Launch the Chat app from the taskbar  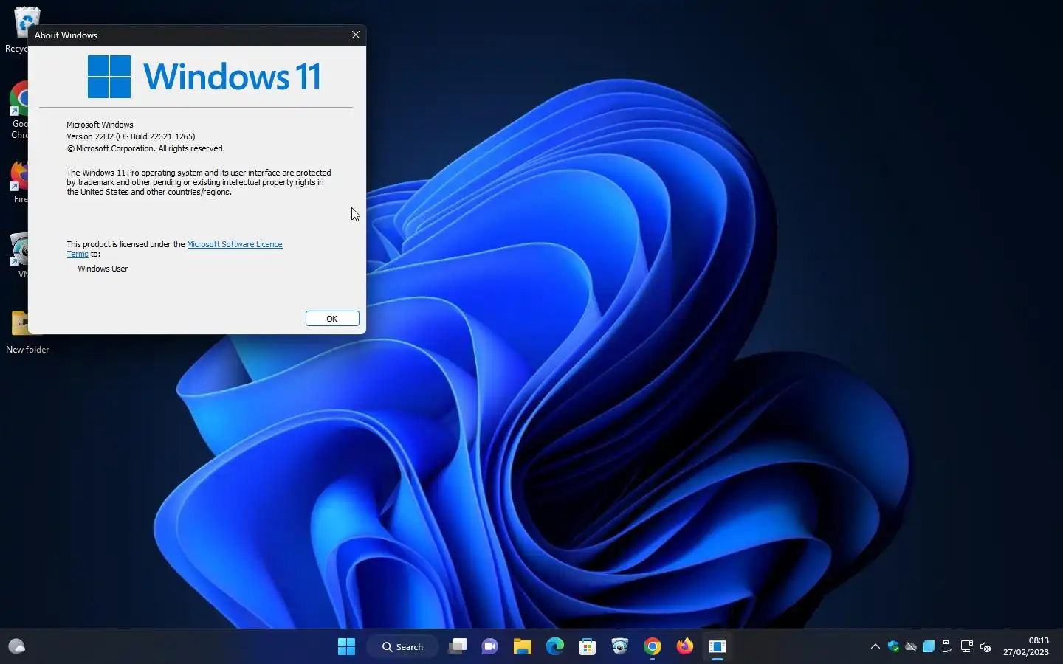point(489,647)
